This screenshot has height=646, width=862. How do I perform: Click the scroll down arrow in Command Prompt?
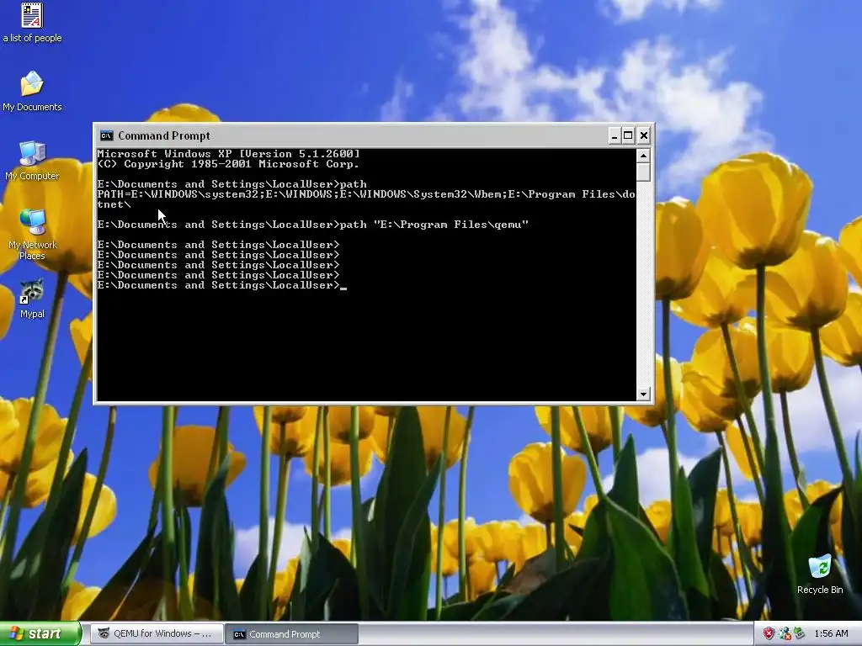click(x=643, y=394)
